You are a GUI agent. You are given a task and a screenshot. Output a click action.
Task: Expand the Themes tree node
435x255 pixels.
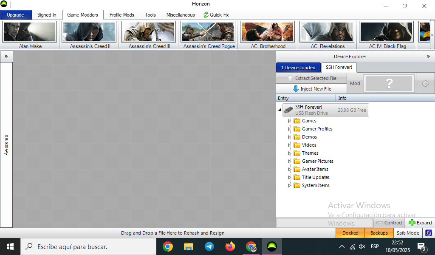[x=289, y=153]
